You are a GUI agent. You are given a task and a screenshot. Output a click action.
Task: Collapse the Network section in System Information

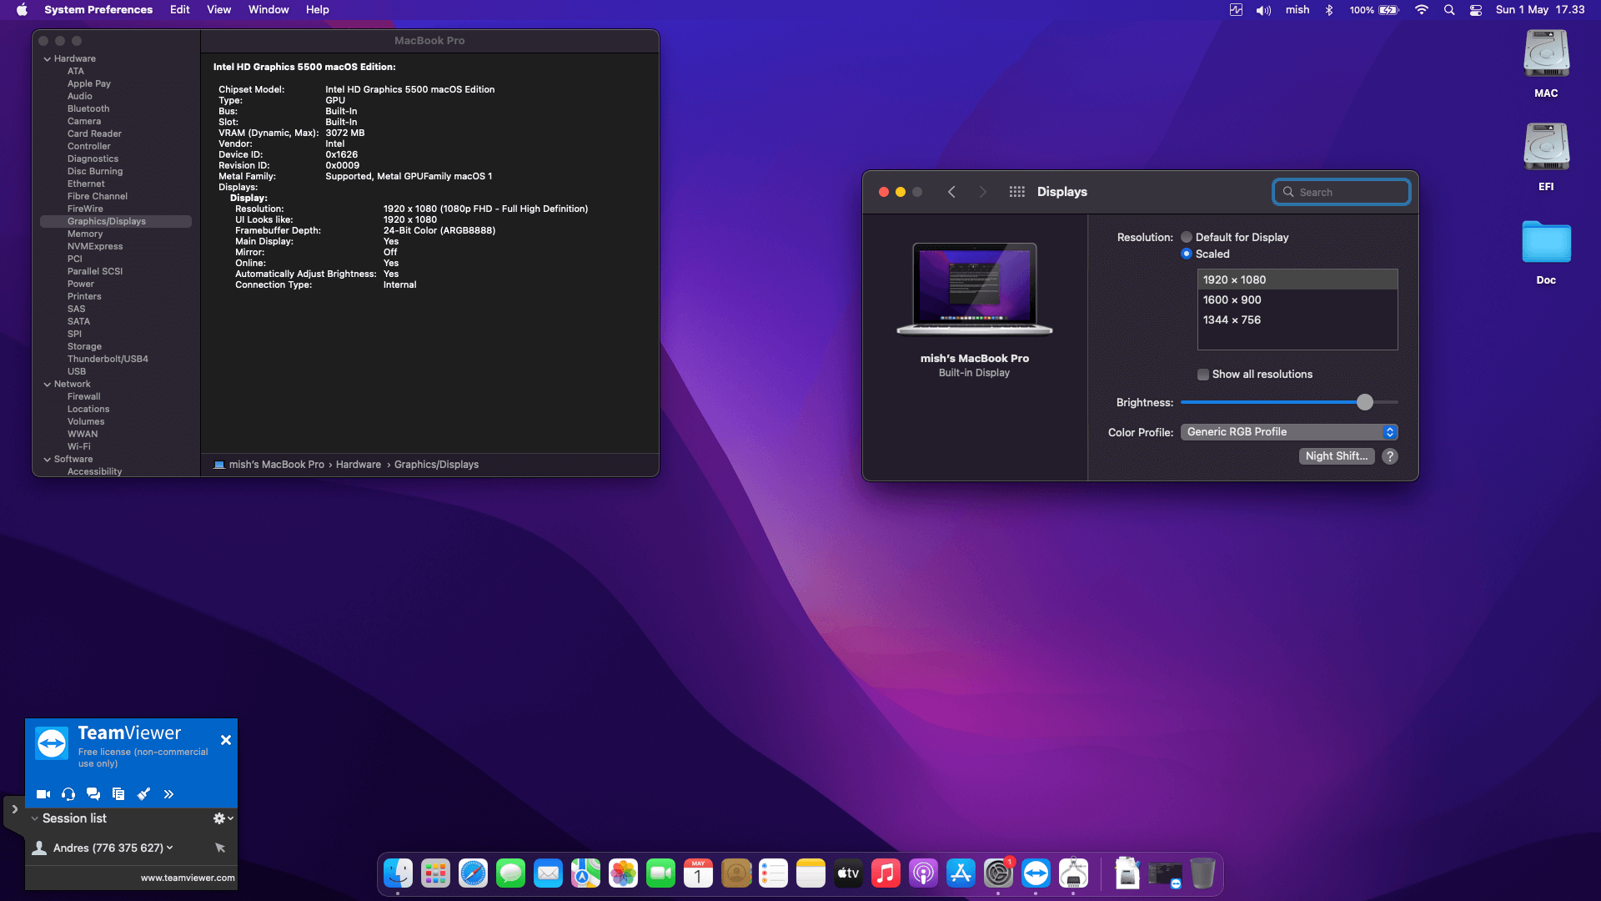[x=48, y=385]
